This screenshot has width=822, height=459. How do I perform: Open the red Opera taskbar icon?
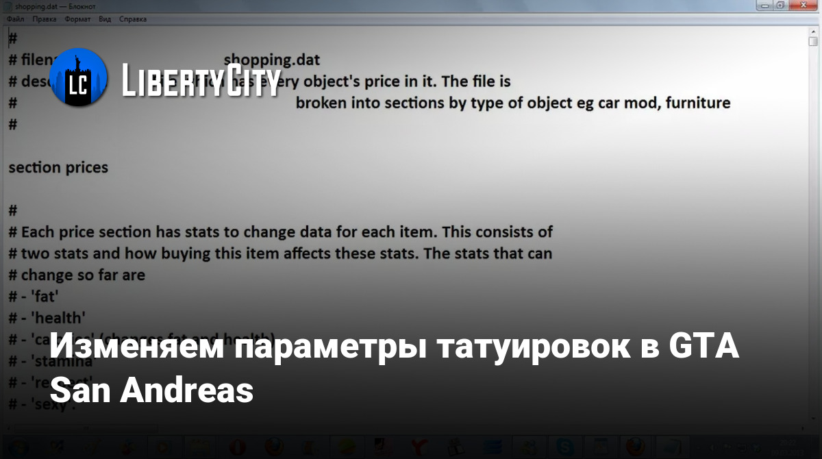[239, 447]
